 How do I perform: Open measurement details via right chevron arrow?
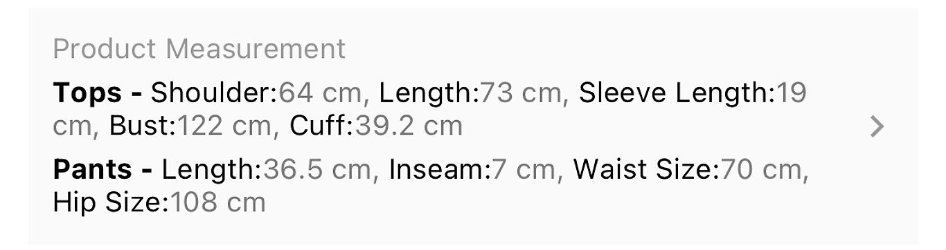tap(877, 126)
